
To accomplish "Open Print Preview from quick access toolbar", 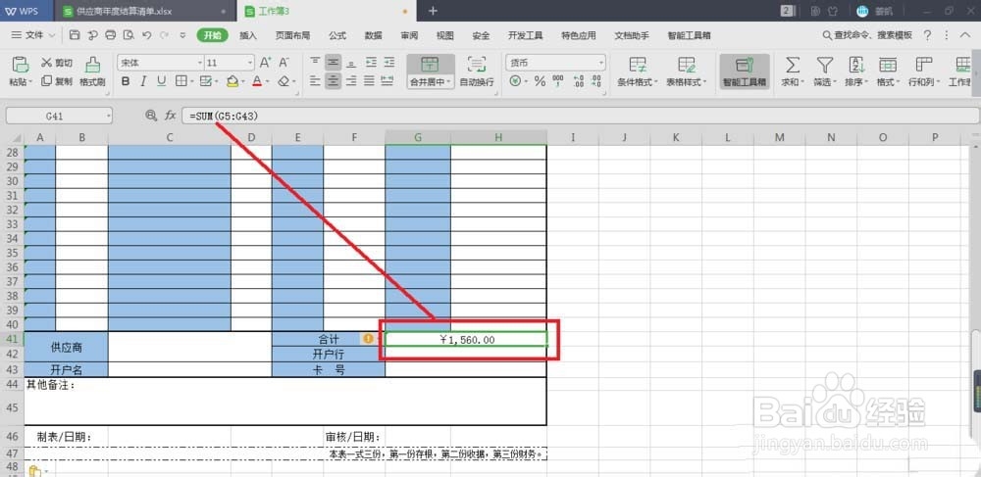I will click(x=129, y=35).
